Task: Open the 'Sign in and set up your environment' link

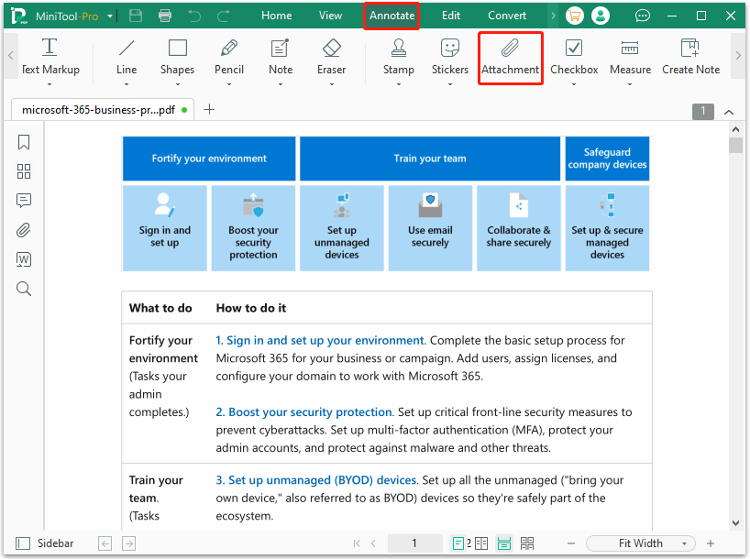Action: coord(319,340)
